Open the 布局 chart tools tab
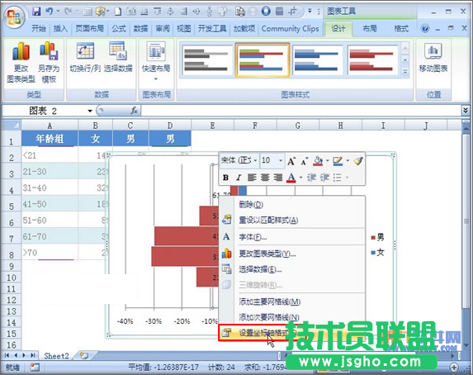Viewport: 473px width, 375px height. click(370, 29)
